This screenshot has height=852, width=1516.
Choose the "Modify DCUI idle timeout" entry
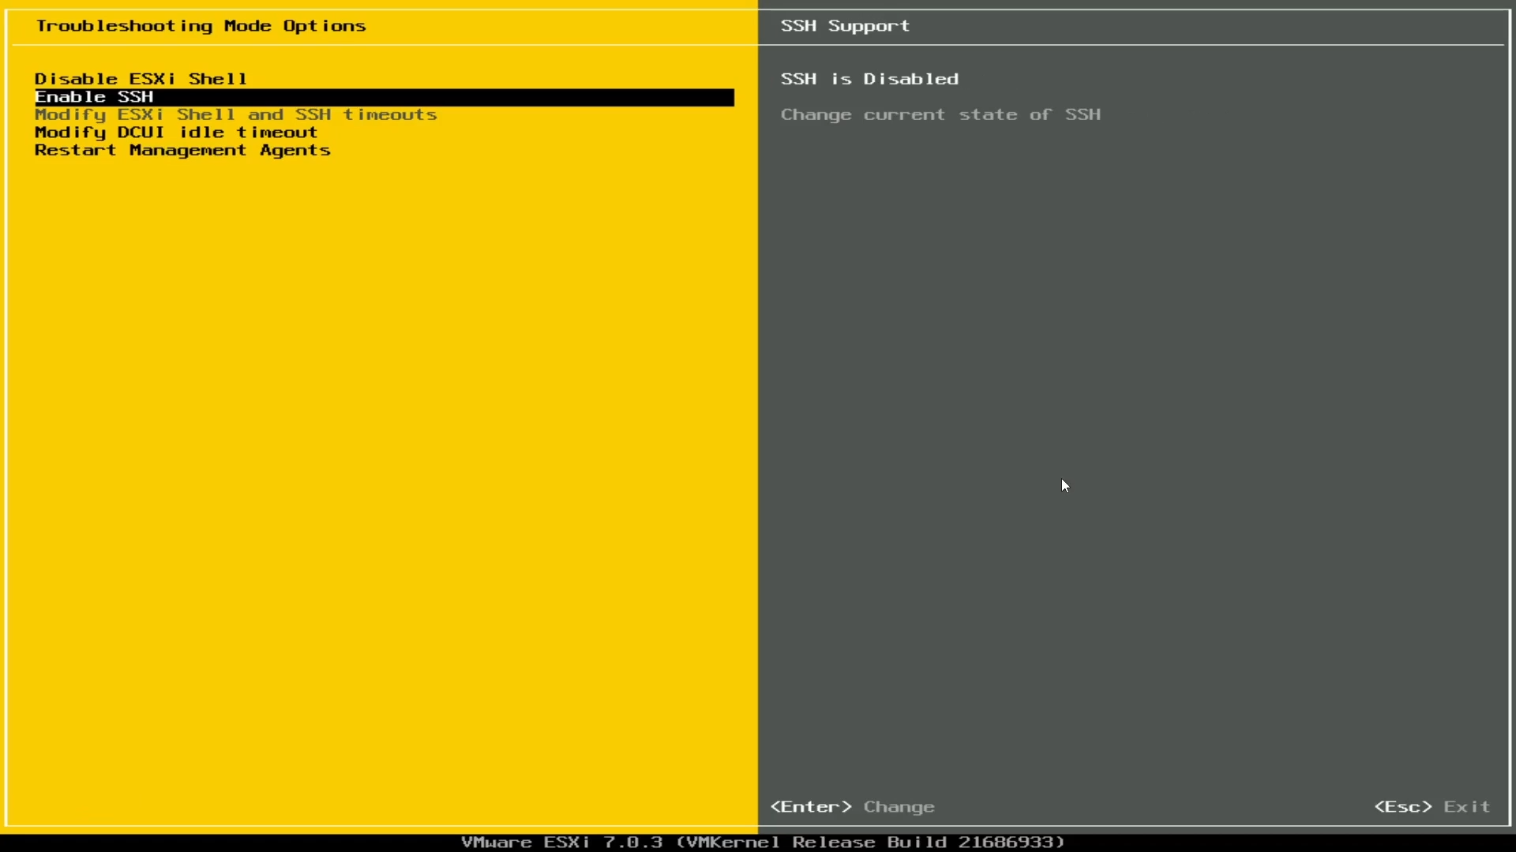click(175, 132)
